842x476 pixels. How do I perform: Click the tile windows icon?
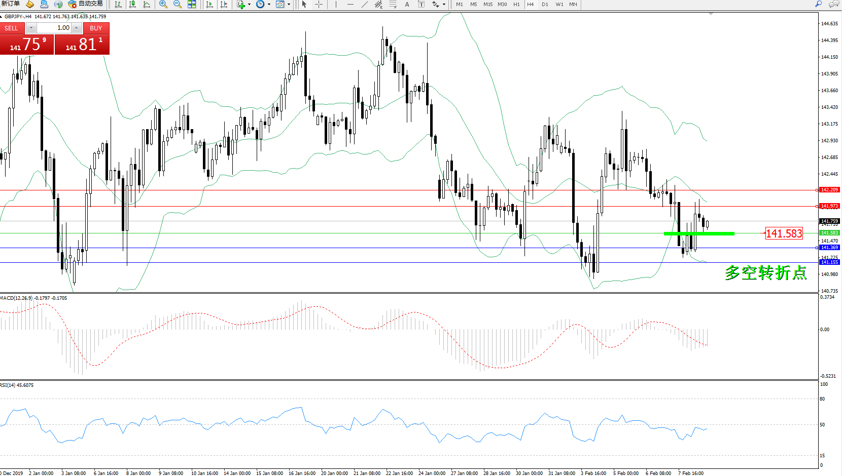[192, 4]
